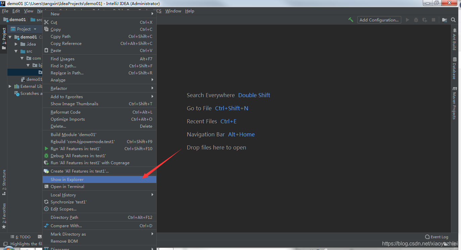
Task: Open the Database tool window
Action: point(454,68)
